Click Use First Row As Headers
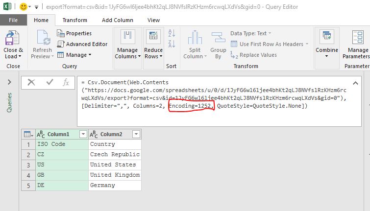This screenshot has width=370, height=211. tap(267, 44)
